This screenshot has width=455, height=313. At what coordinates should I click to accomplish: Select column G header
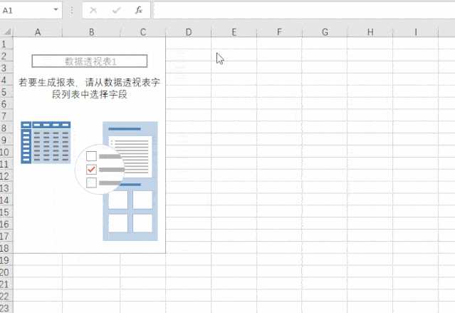pyautogui.click(x=325, y=32)
